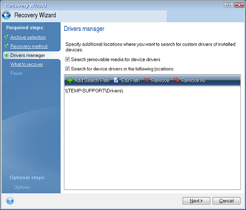
Task: Close the Recovery Wizard window
Action: click(x=240, y=5)
